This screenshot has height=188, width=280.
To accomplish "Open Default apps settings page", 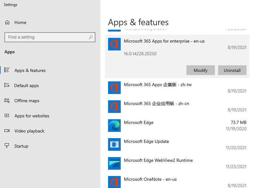I will click(50, 85).
